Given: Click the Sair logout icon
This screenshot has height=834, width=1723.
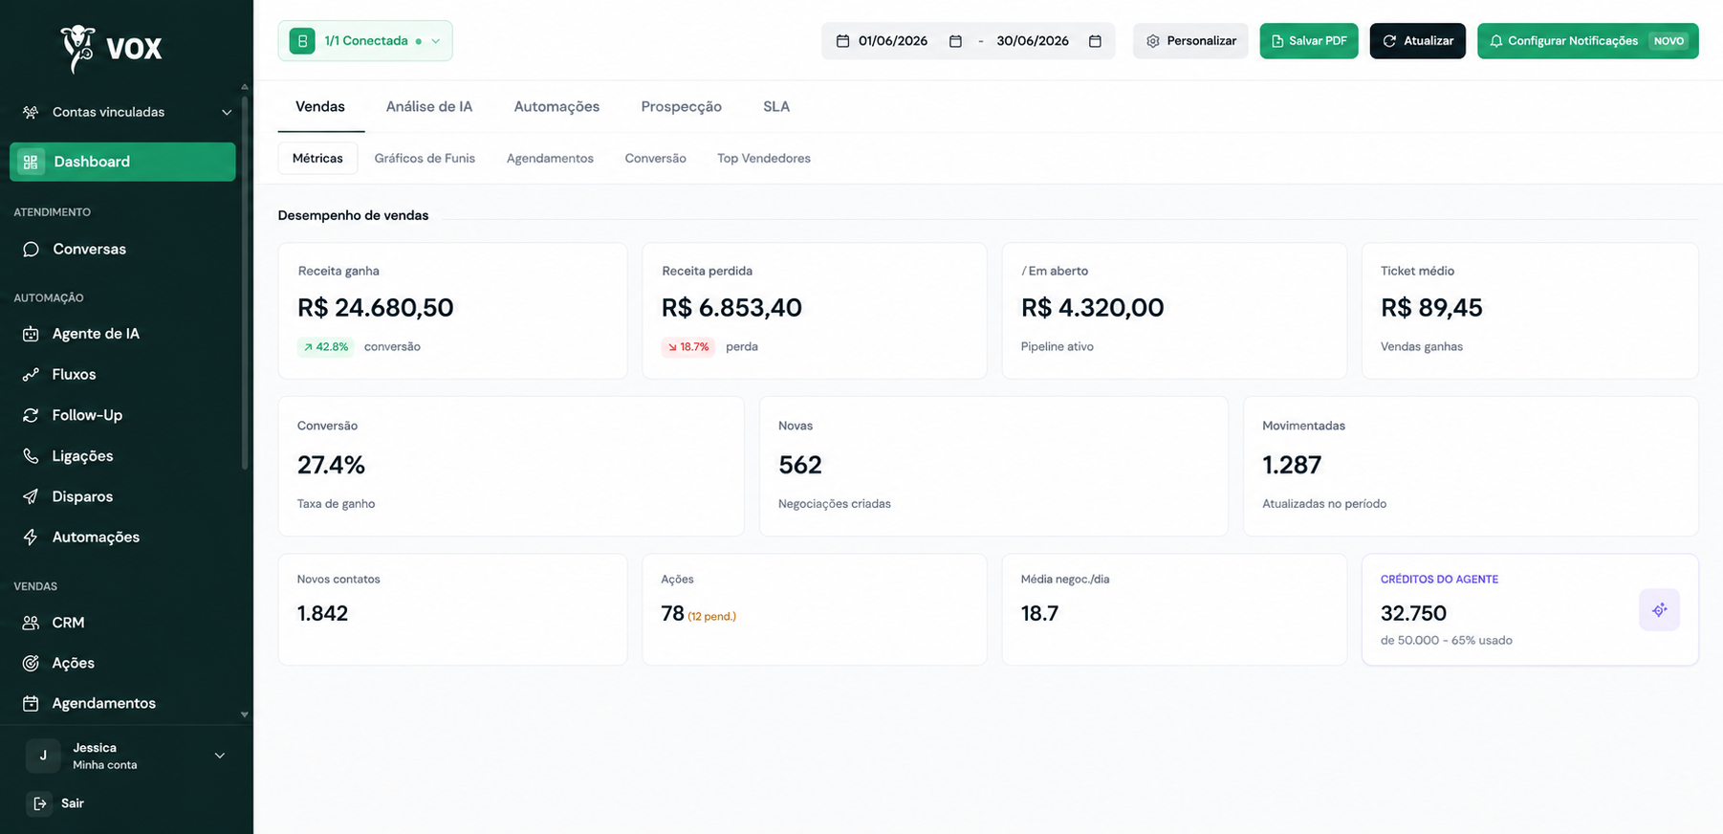Looking at the screenshot, I should click(x=40, y=803).
